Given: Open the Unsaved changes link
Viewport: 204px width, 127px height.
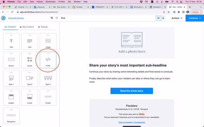Looking at the screenshot, I should 16,18.
